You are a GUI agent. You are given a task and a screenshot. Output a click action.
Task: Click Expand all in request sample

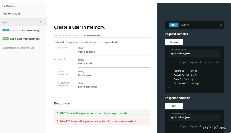pyautogui.click(x=195, y=63)
